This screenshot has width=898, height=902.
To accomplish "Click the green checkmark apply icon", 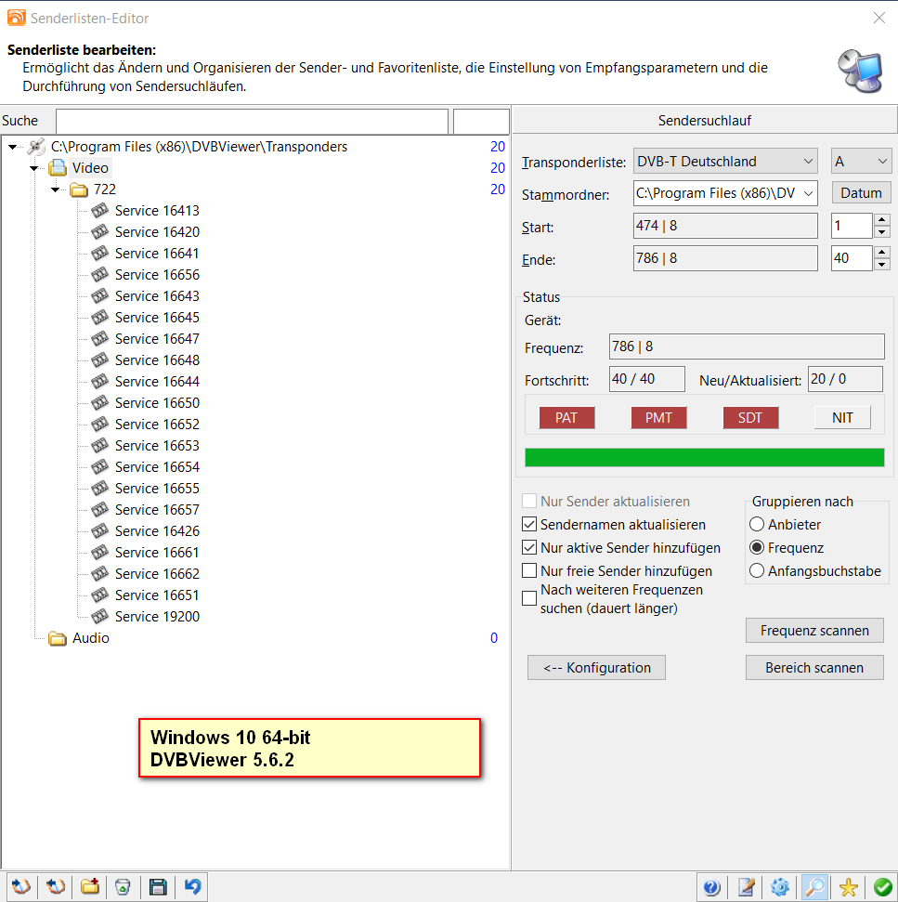I will 882,887.
